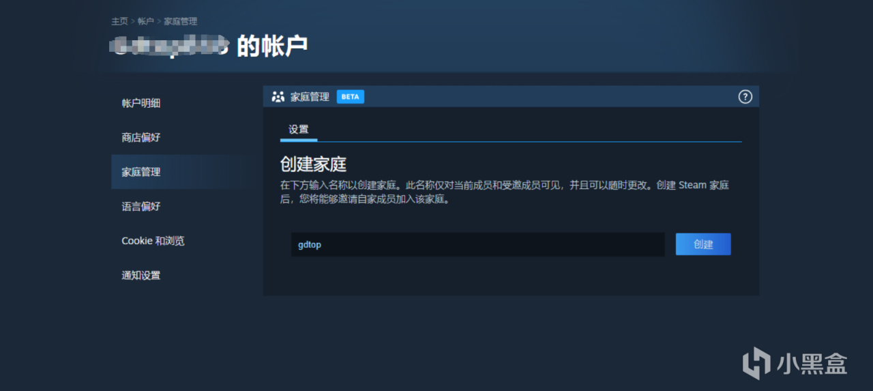Click the blurred account name title
Image resolution: width=873 pixels, height=391 pixels.
tap(170, 46)
